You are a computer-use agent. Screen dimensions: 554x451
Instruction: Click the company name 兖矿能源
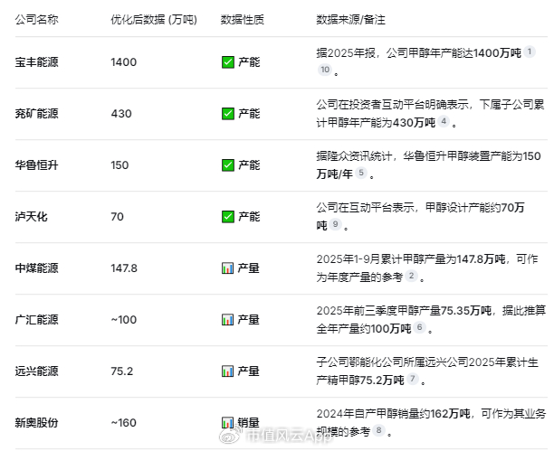coord(37,114)
